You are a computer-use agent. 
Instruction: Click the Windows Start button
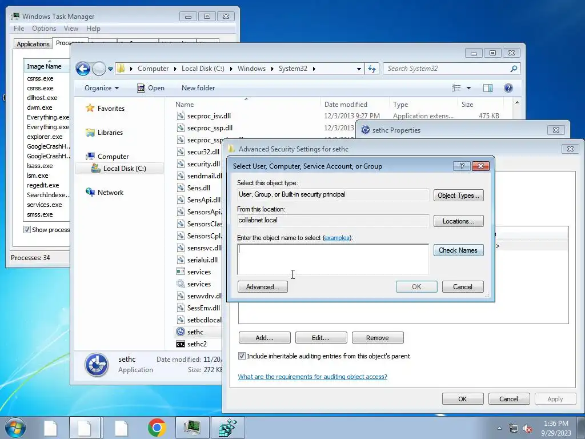tap(15, 428)
